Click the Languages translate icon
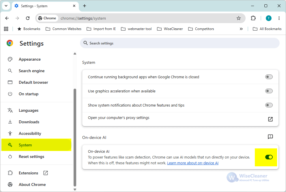Viewport: 286px width, 192px height. coord(10,110)
